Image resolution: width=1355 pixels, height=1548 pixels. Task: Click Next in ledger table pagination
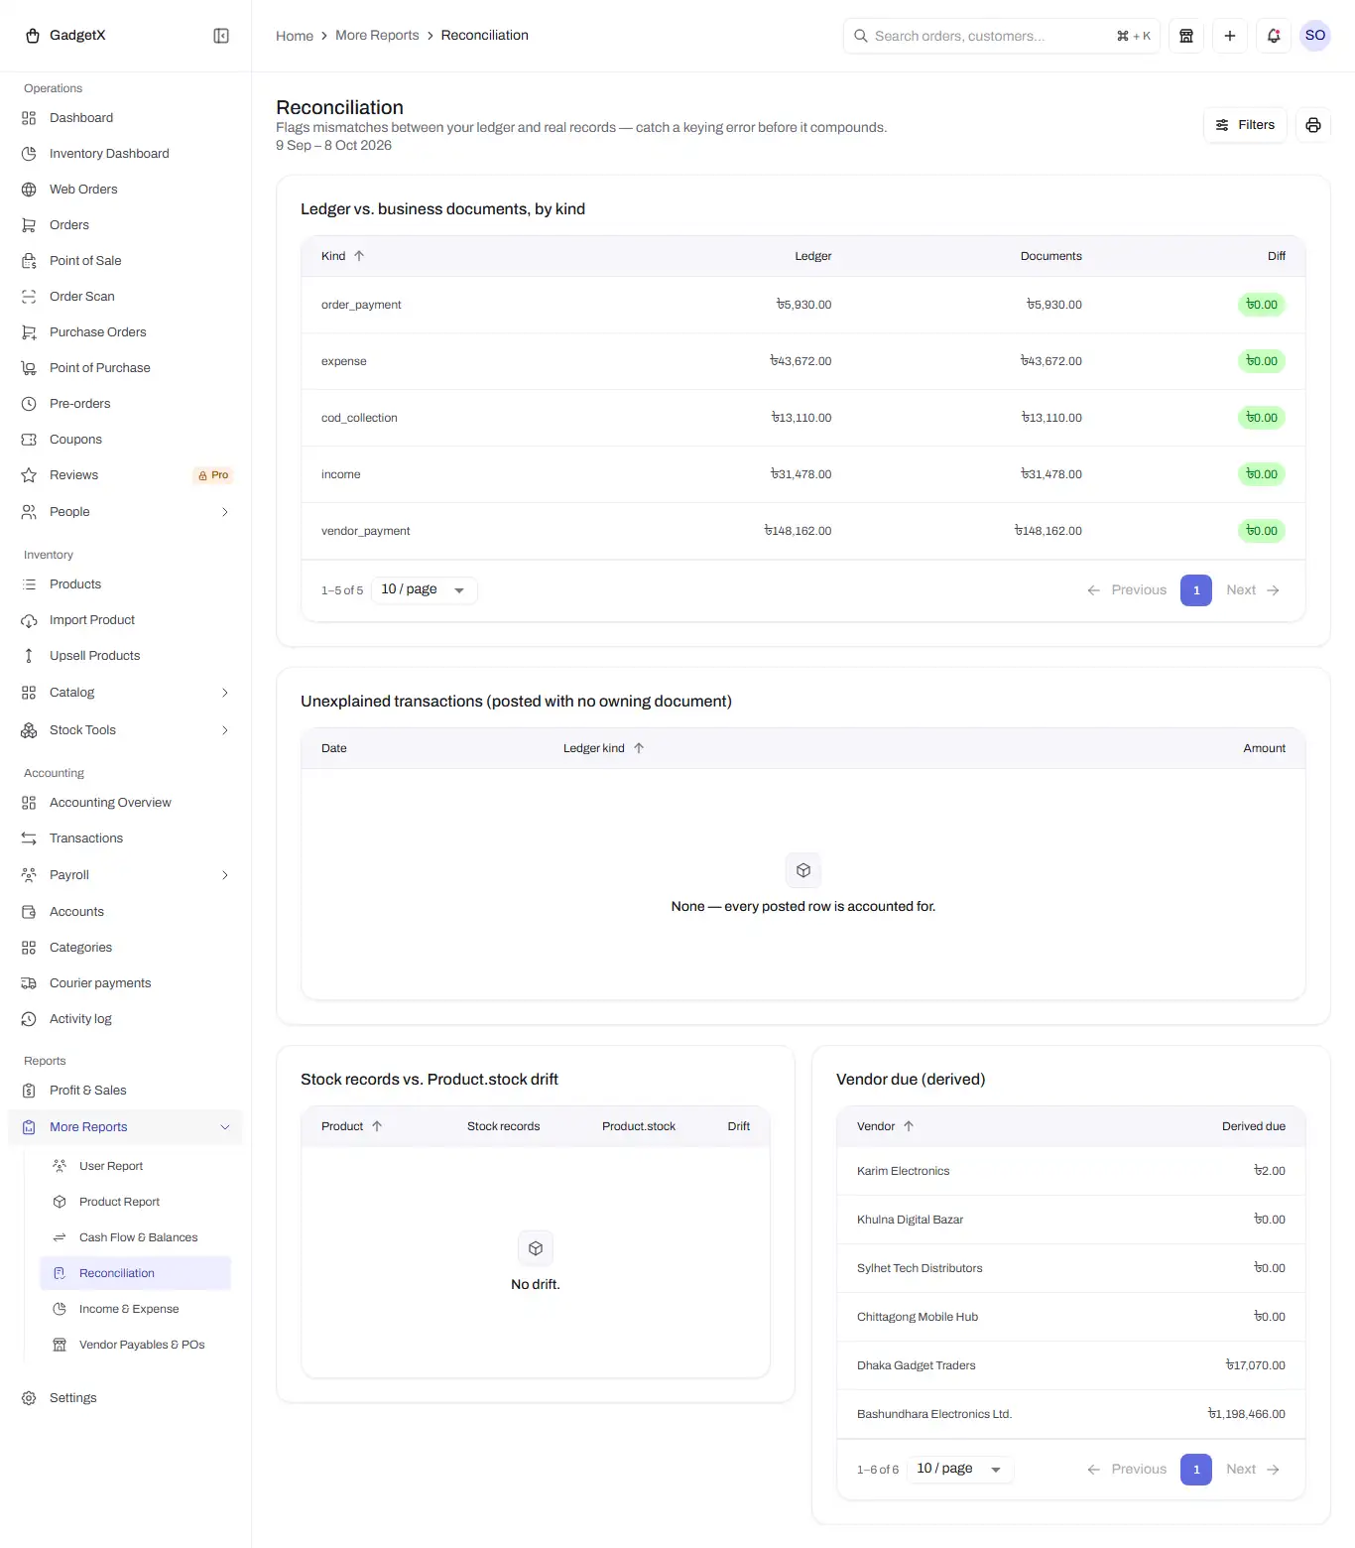1253,590
